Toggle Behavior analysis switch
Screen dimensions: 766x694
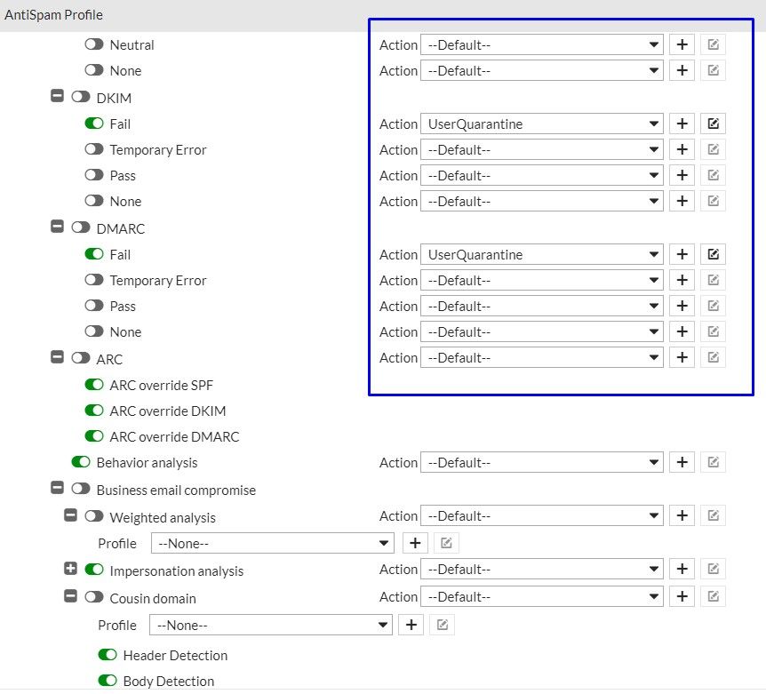[x=81, y=462]
